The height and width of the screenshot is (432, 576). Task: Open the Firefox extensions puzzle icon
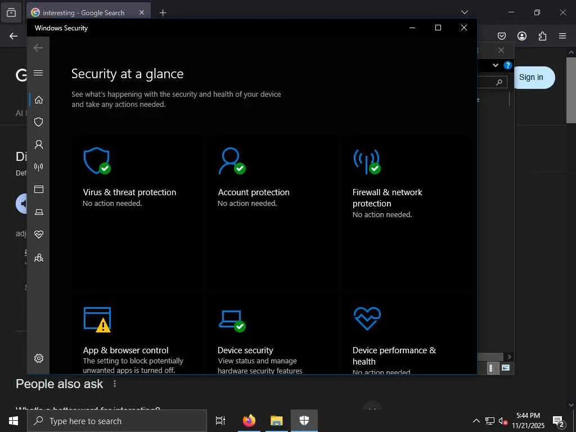coord(542,36)
